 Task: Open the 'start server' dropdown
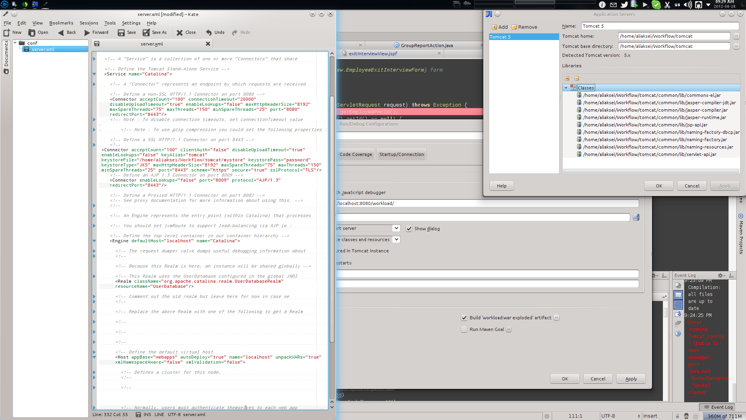click(396, 228)
